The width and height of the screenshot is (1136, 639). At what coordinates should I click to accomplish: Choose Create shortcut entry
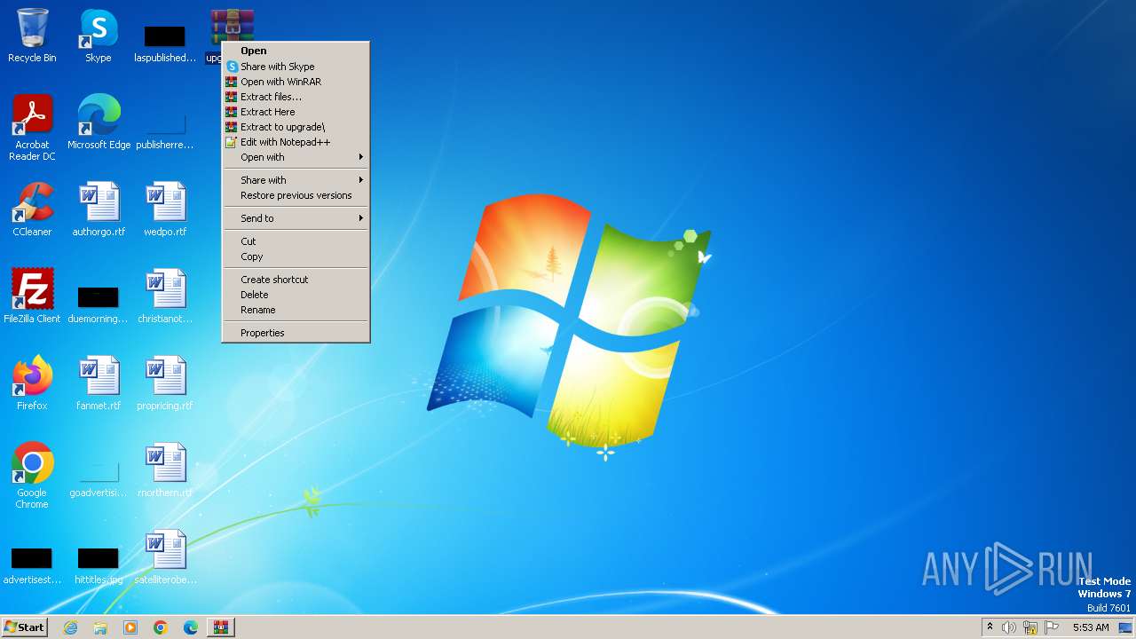[296, 280]
